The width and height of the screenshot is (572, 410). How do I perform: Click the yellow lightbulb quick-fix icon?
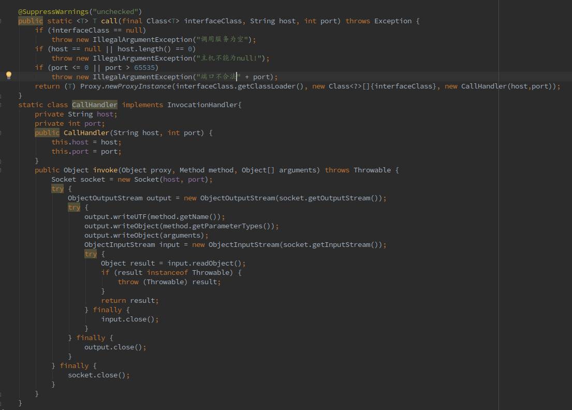point(8,76)
